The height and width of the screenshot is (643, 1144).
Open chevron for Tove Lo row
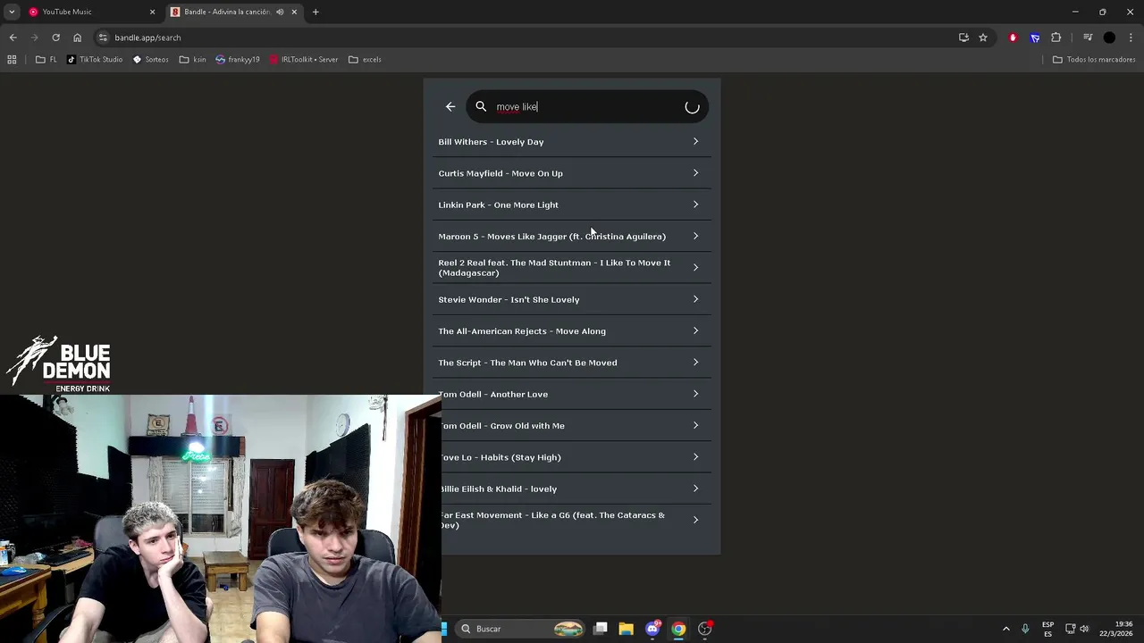click(695, 457)
